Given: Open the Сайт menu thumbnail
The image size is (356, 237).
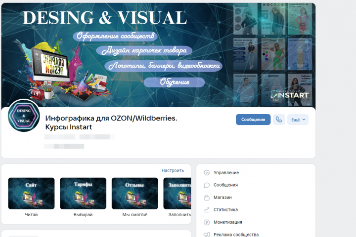Looking at the screenshot, I should pyautogui.click(x=31, y=194).
